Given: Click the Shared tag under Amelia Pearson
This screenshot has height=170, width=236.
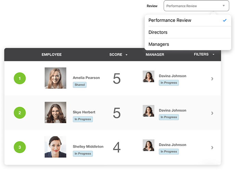Looking at the screenshot, I should tap(80, 85).
